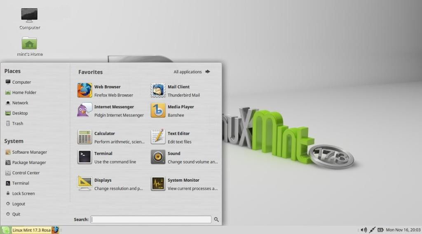Click the "Use the command line" text

click(115, 162)
